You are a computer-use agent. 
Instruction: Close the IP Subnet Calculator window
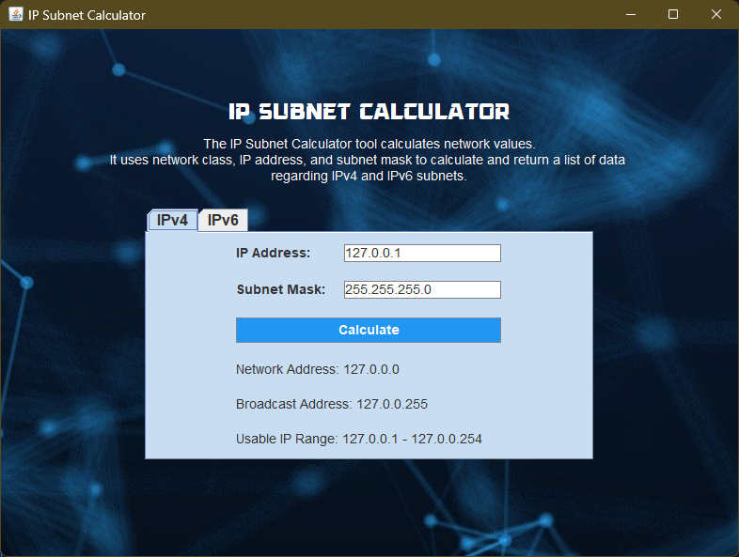click(x=715, y=15)
